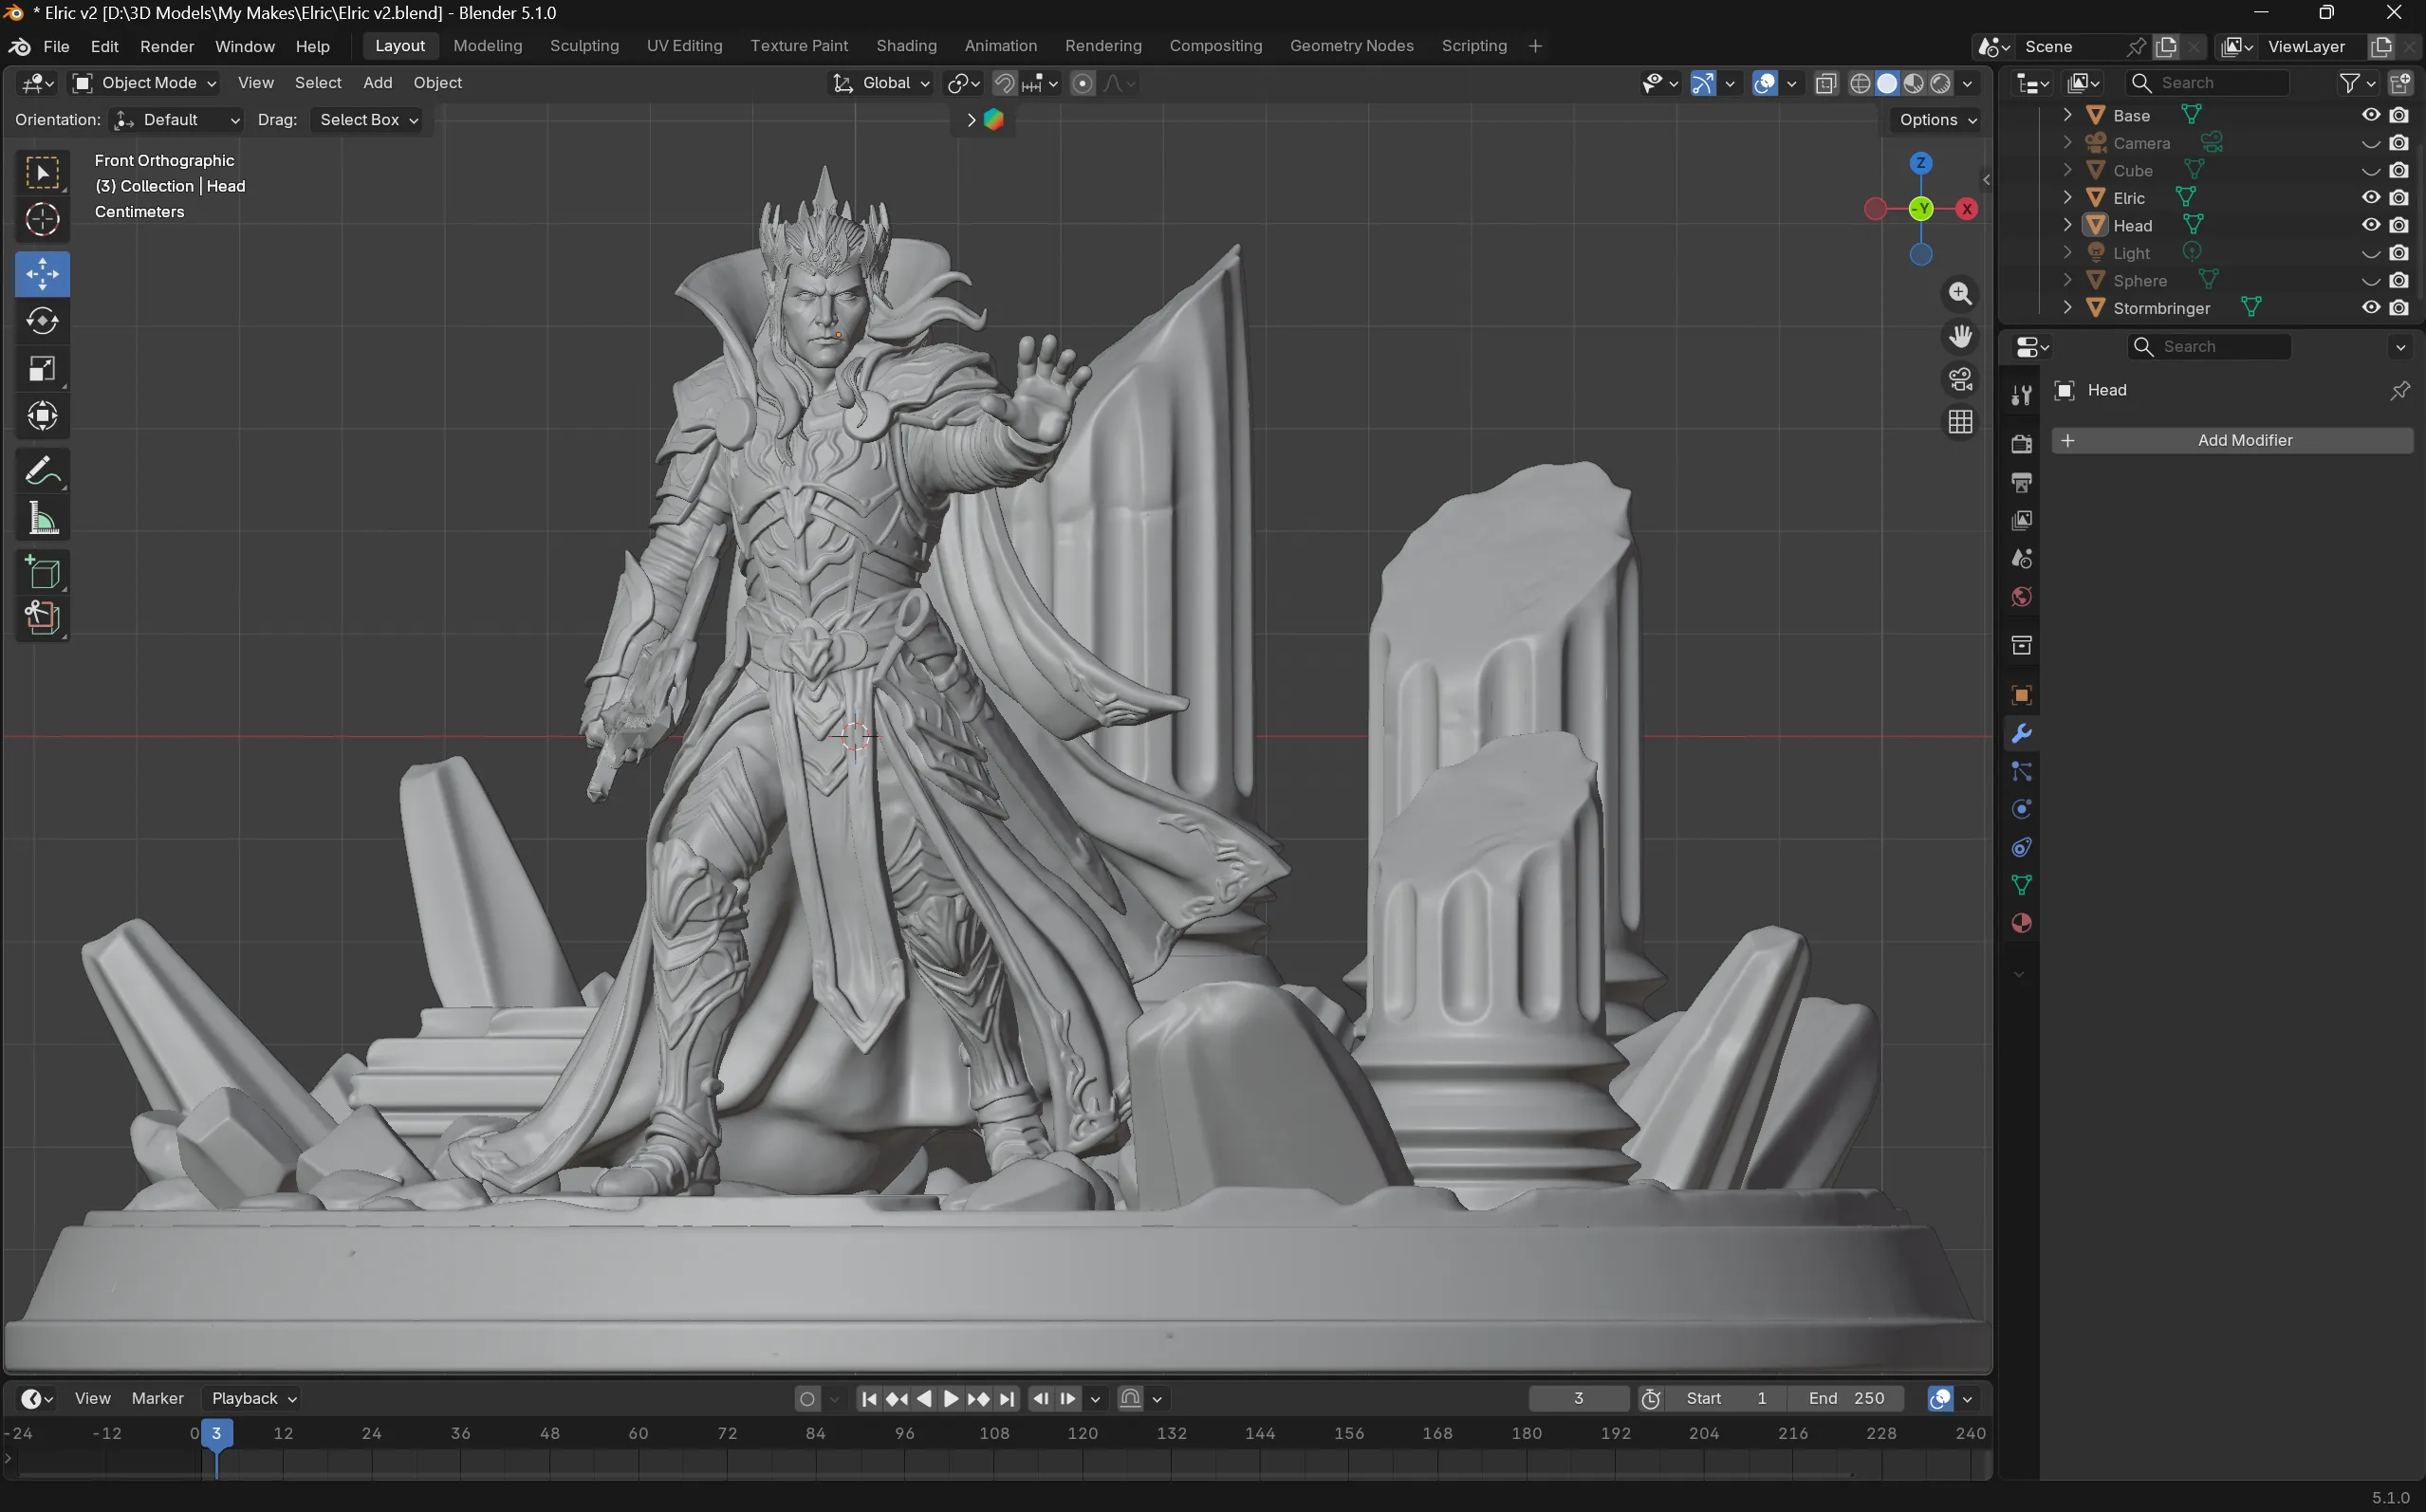Open the Render menu

(x=167, y=46)
